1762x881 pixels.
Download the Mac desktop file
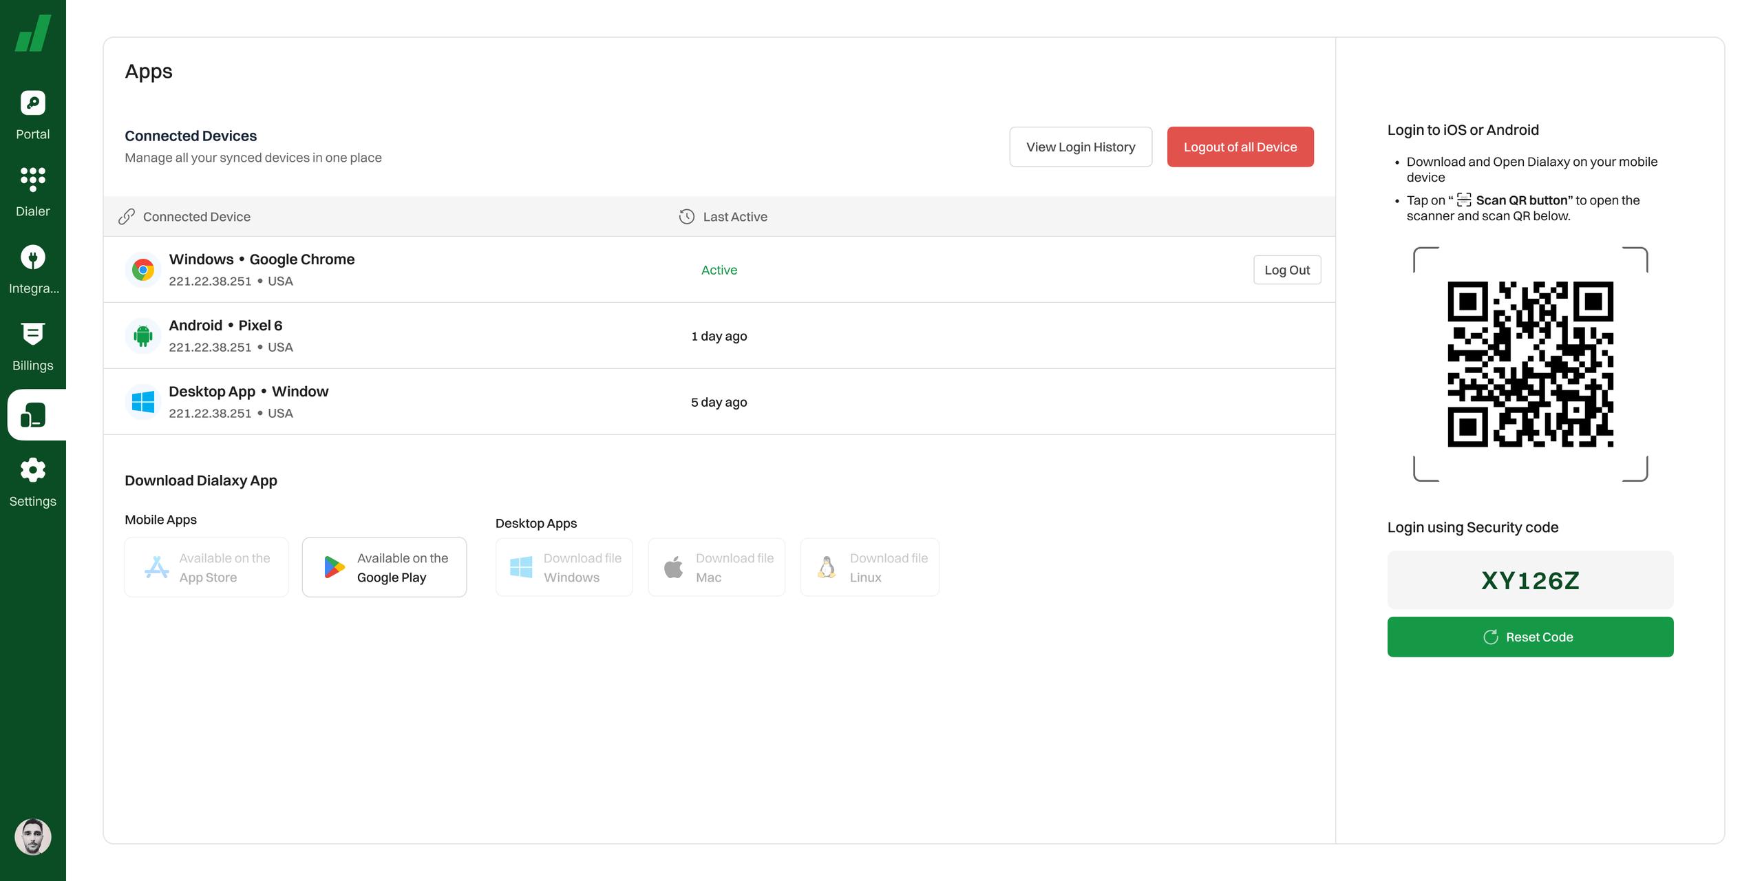tap(716, 567)
